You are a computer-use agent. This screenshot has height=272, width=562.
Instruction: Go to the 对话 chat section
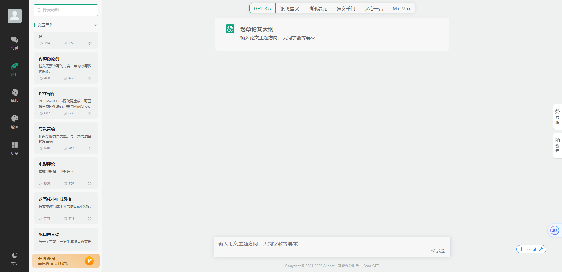click(x=15, y=43)
